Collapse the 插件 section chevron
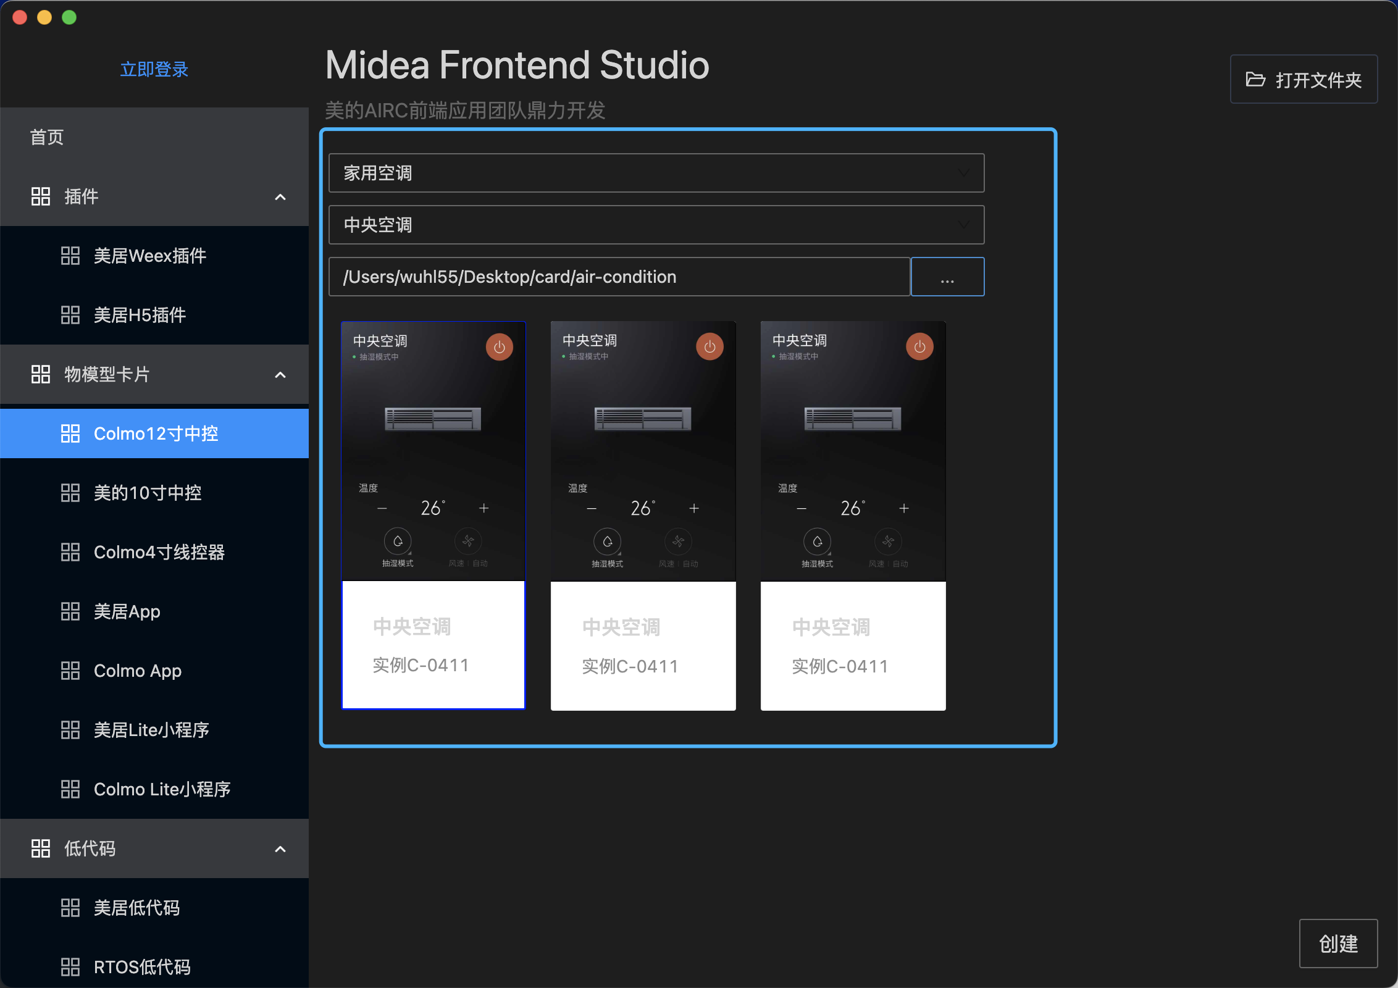Viewport: 1398px width, 988px height. pyautogui.click(x=280, y=197)
